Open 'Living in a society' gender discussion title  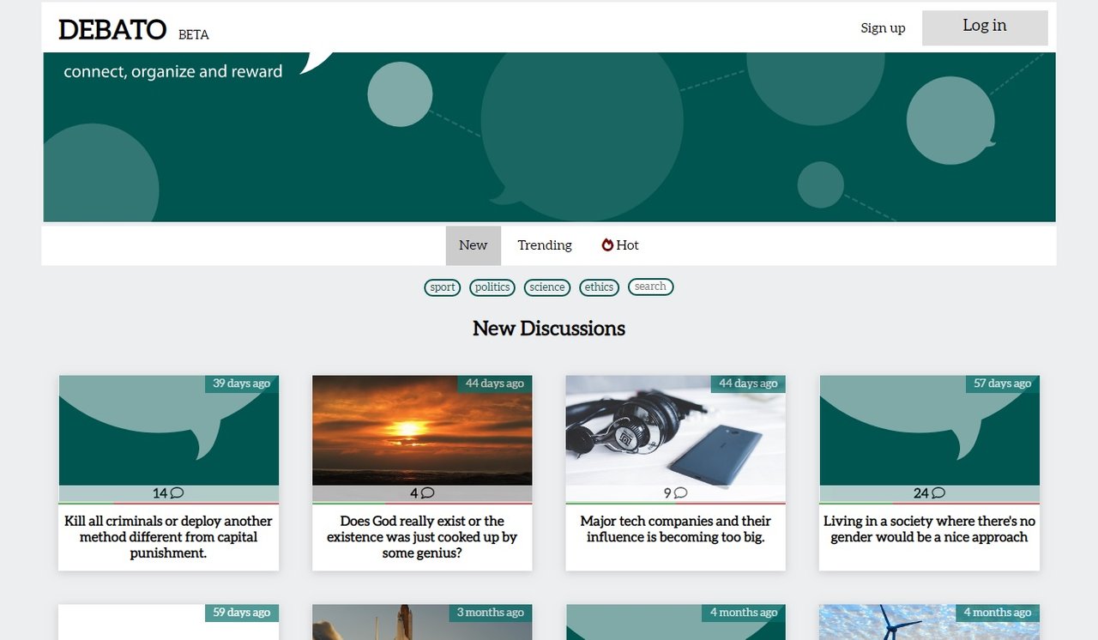click(x=929, y=528)
